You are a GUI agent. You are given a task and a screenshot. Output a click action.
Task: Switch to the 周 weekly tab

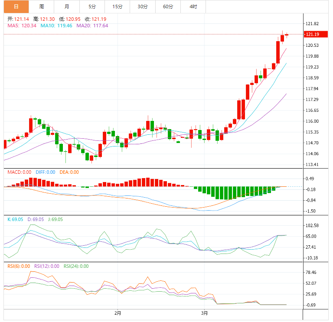point(42,7)
